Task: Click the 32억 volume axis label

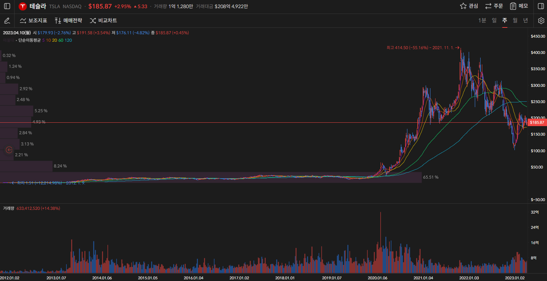Action: point(534,212)
